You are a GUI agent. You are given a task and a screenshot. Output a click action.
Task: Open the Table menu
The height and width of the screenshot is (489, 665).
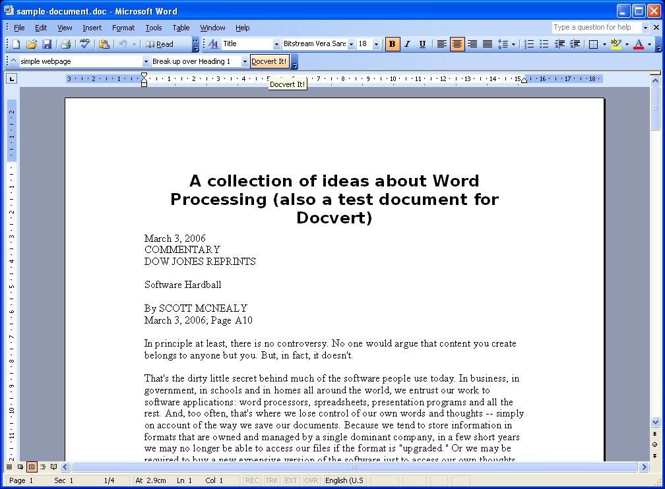click(x=181, y=28)
